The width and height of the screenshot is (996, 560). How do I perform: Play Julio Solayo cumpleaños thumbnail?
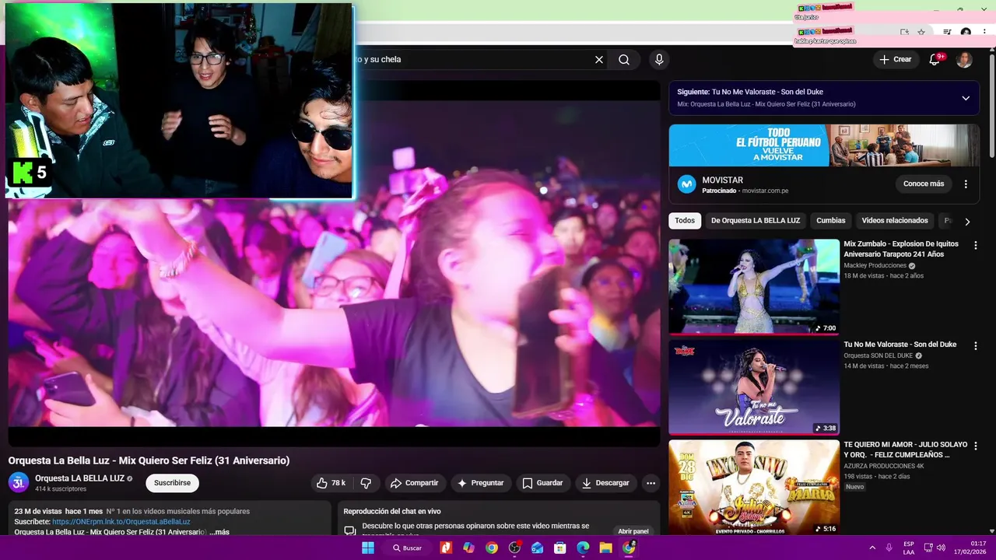[x=754, y=487]
